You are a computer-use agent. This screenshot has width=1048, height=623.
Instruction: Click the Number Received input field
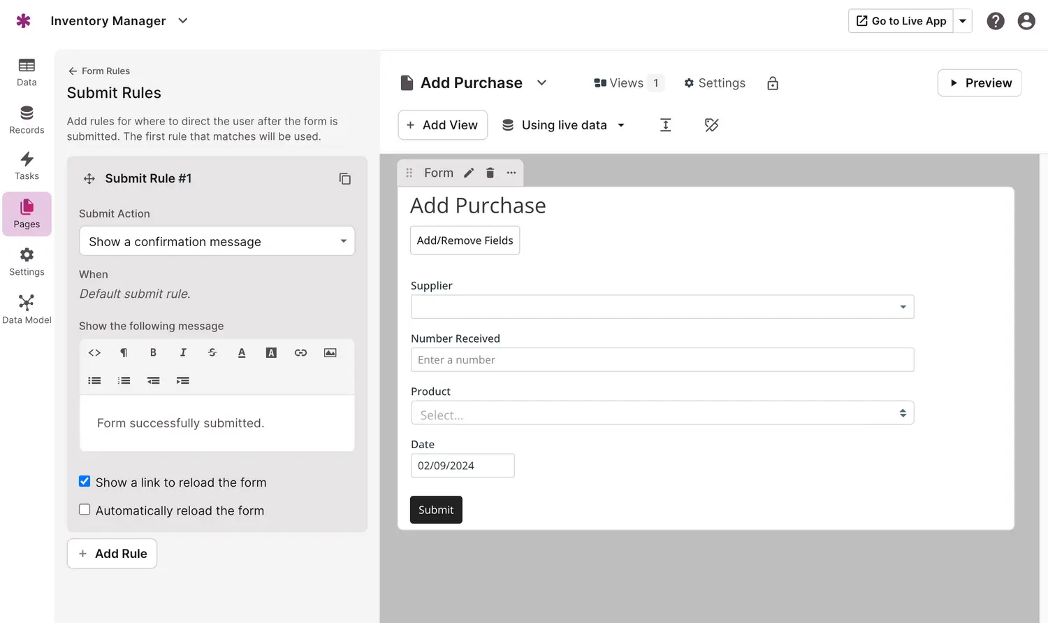(x=662, y=360)
